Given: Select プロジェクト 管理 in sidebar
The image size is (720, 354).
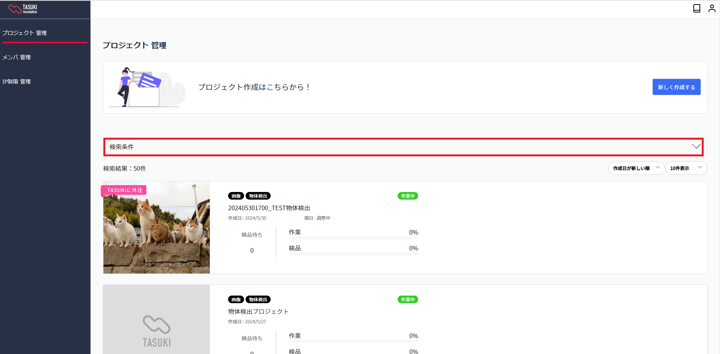Looking at the screenshot, I should tap(25, 33).
